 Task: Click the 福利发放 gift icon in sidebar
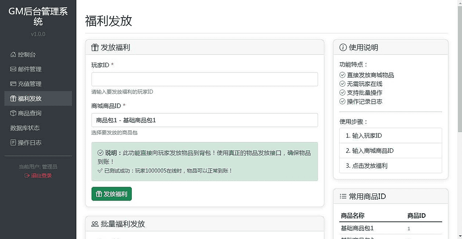13,99
